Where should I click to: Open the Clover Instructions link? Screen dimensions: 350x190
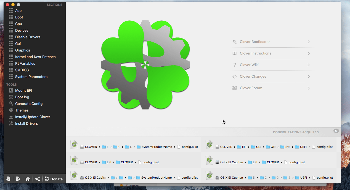[272, 53]
